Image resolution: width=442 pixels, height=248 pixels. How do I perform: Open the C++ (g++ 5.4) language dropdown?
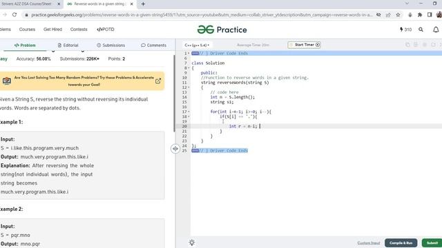[x=197, y=45]
